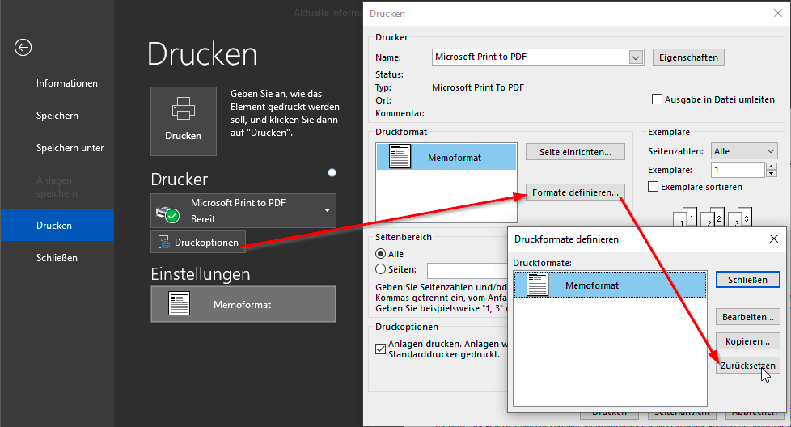Image resolution: width=791 pixels, height=427 pixels.
Task: Uncheck Anlagen drucken checkbox
Action: [x=381, y=349]
